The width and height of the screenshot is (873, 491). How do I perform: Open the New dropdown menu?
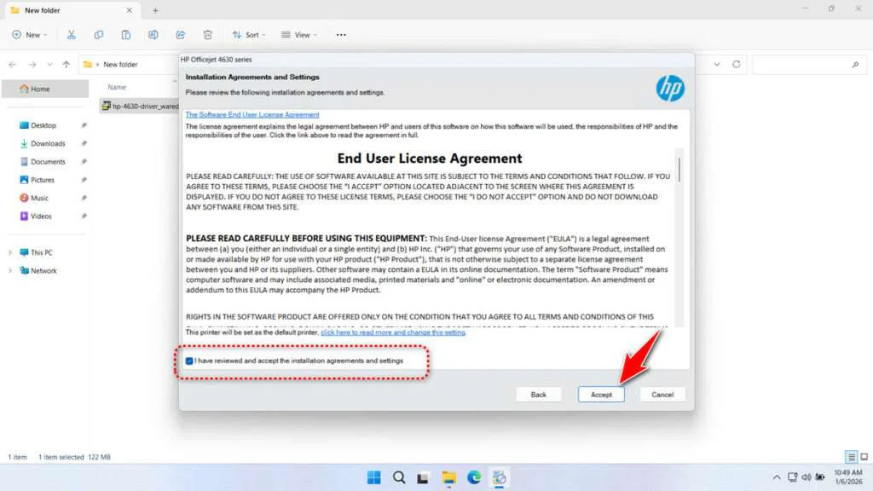(x=30, y=34)
